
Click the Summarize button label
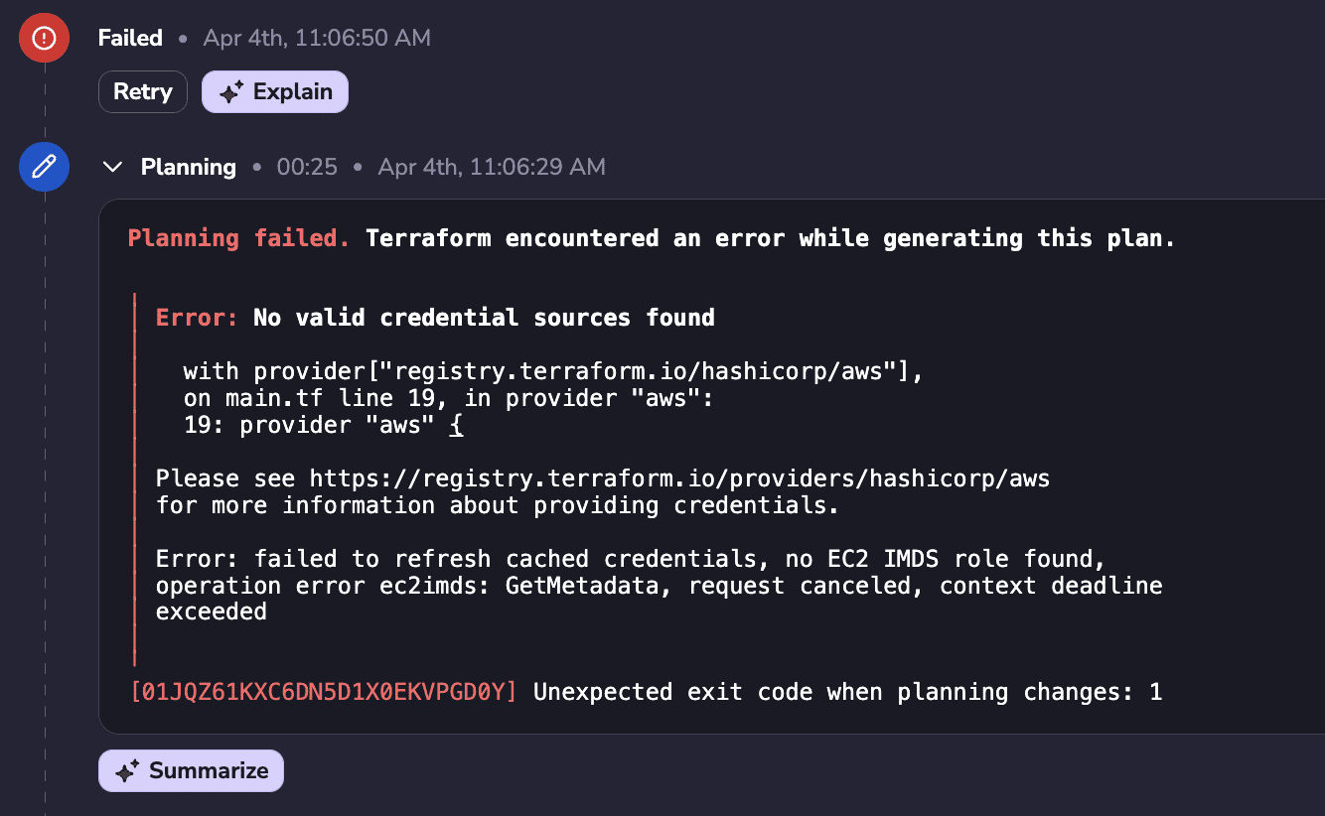(x=209, y=770)
